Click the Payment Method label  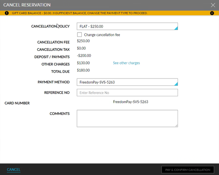(54, 82)
